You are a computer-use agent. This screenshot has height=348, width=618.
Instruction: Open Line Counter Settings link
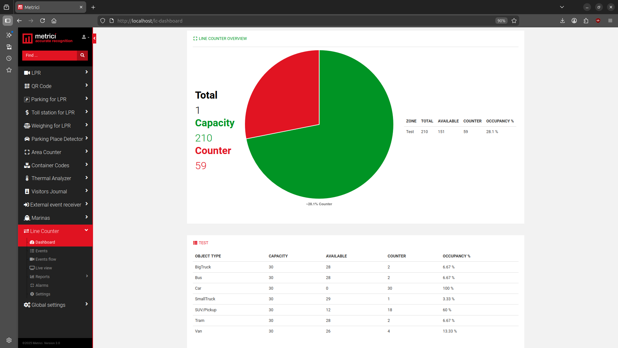coord(42,294)
